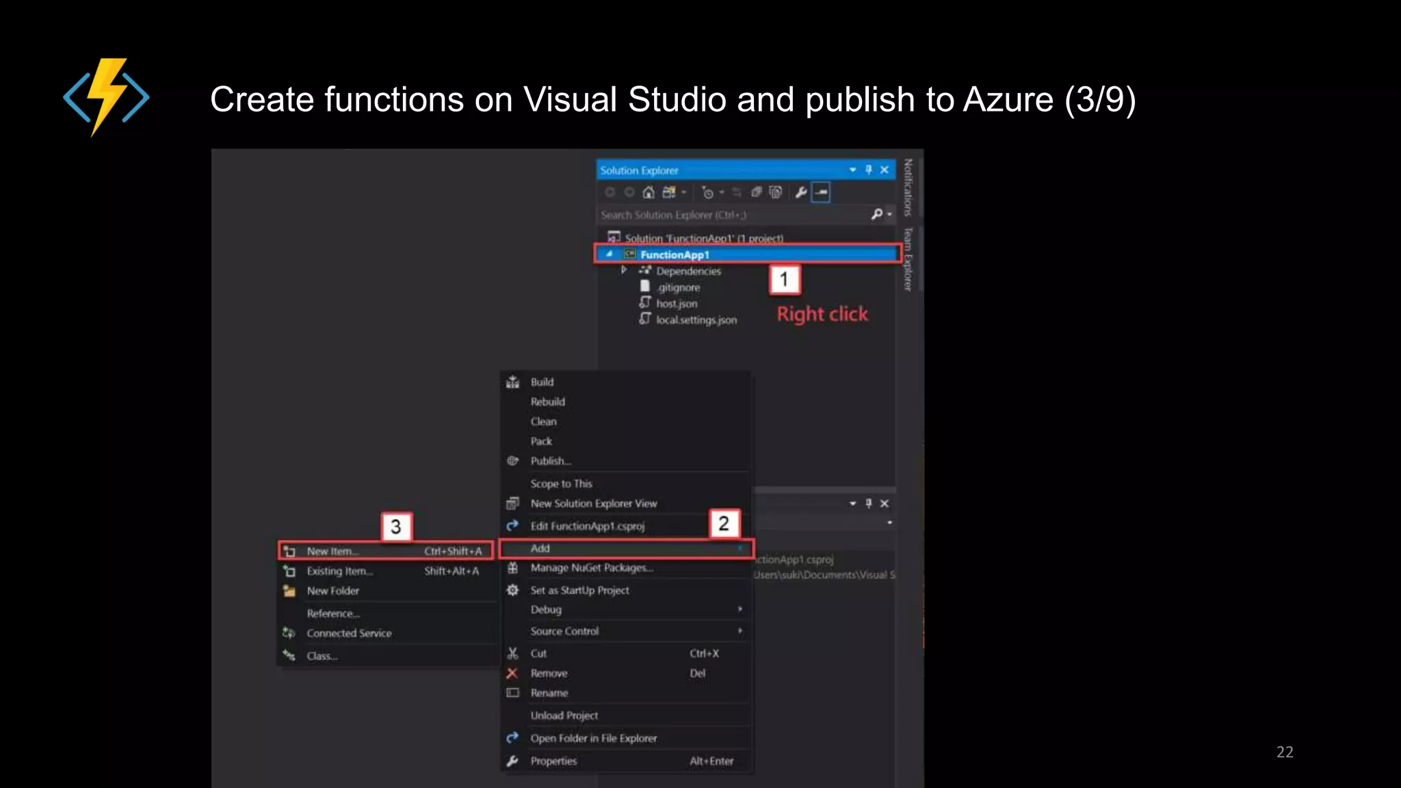Open the Solution Explorer window position dropdown
Viewport: 1401px width, 788px height.
pos(852,170)
